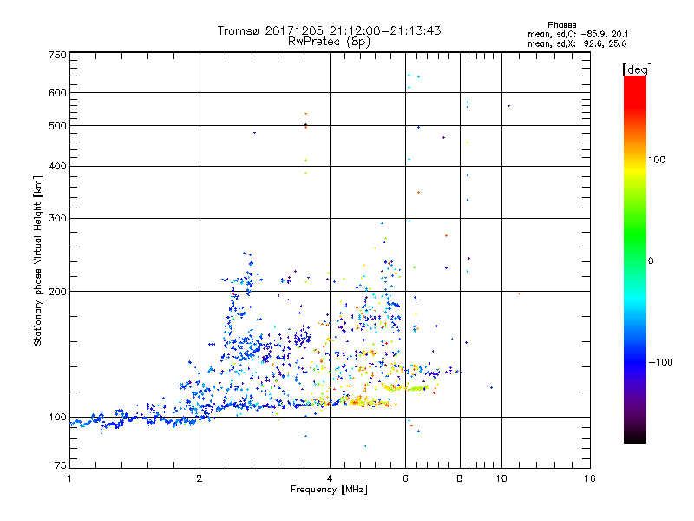The height and width of the screenshot is (521, 694).
Task: Click the colorbar tick label "100"
Action: pyautogui.click(x=657, y=160)
